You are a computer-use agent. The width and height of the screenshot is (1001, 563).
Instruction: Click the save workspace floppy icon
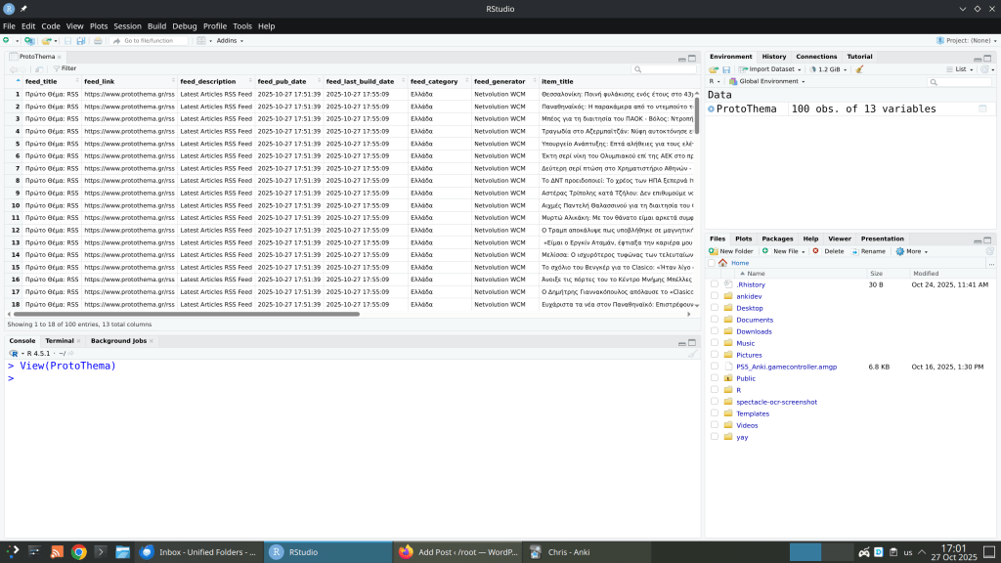tap(726, 69)
